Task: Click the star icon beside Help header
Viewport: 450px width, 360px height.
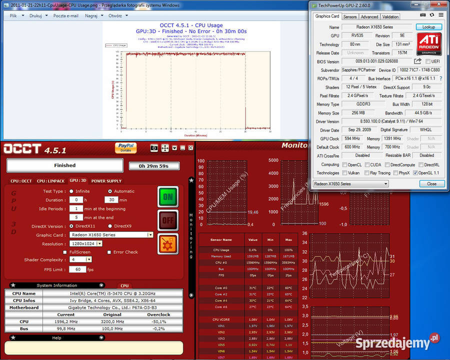Action: pyautogui.click(x=13, y=337)
